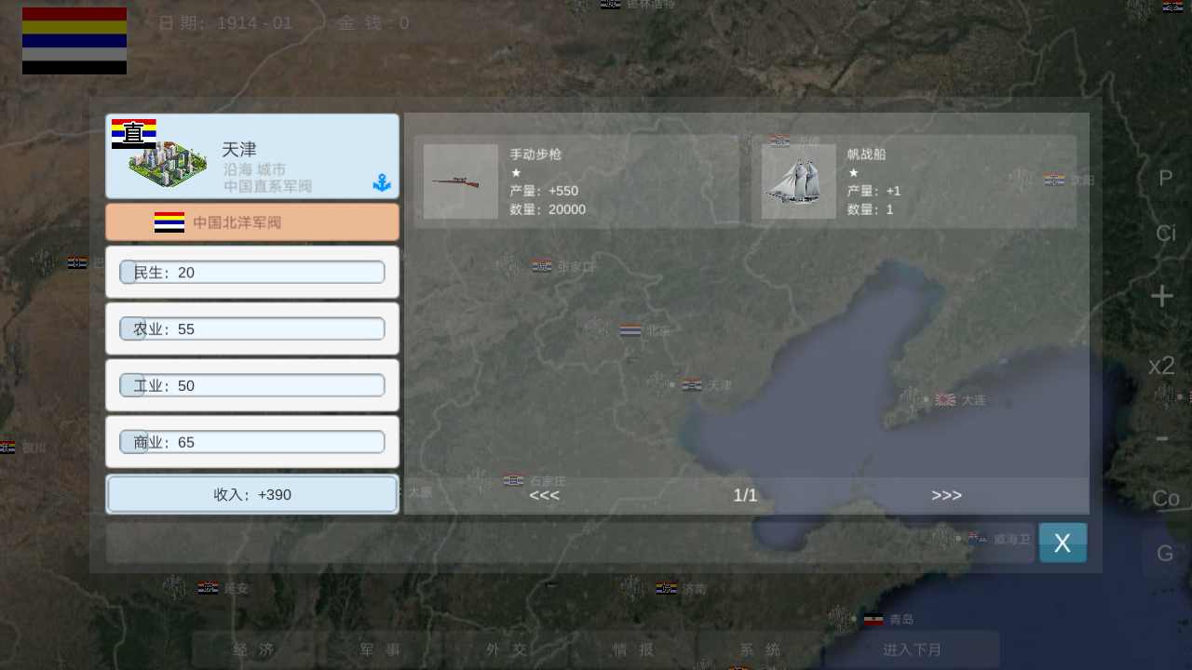This screenshot has height=670, width=1192.
Task: Toggle the P pause button
Action: coord(1165,179)
